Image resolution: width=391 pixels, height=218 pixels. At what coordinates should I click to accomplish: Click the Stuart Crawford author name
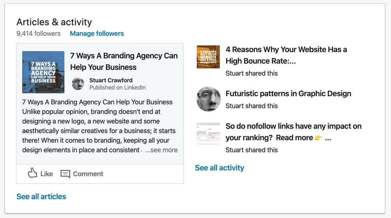111,80
